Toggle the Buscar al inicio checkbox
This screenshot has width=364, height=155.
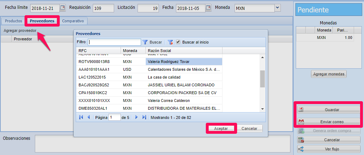point(178,42)
